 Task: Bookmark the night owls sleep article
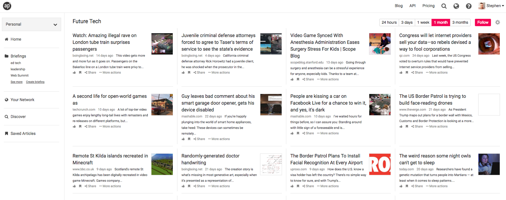pyautogui.click(x=407, y=186)
